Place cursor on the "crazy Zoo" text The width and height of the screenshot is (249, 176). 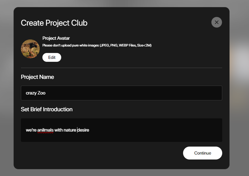(36, 93)
